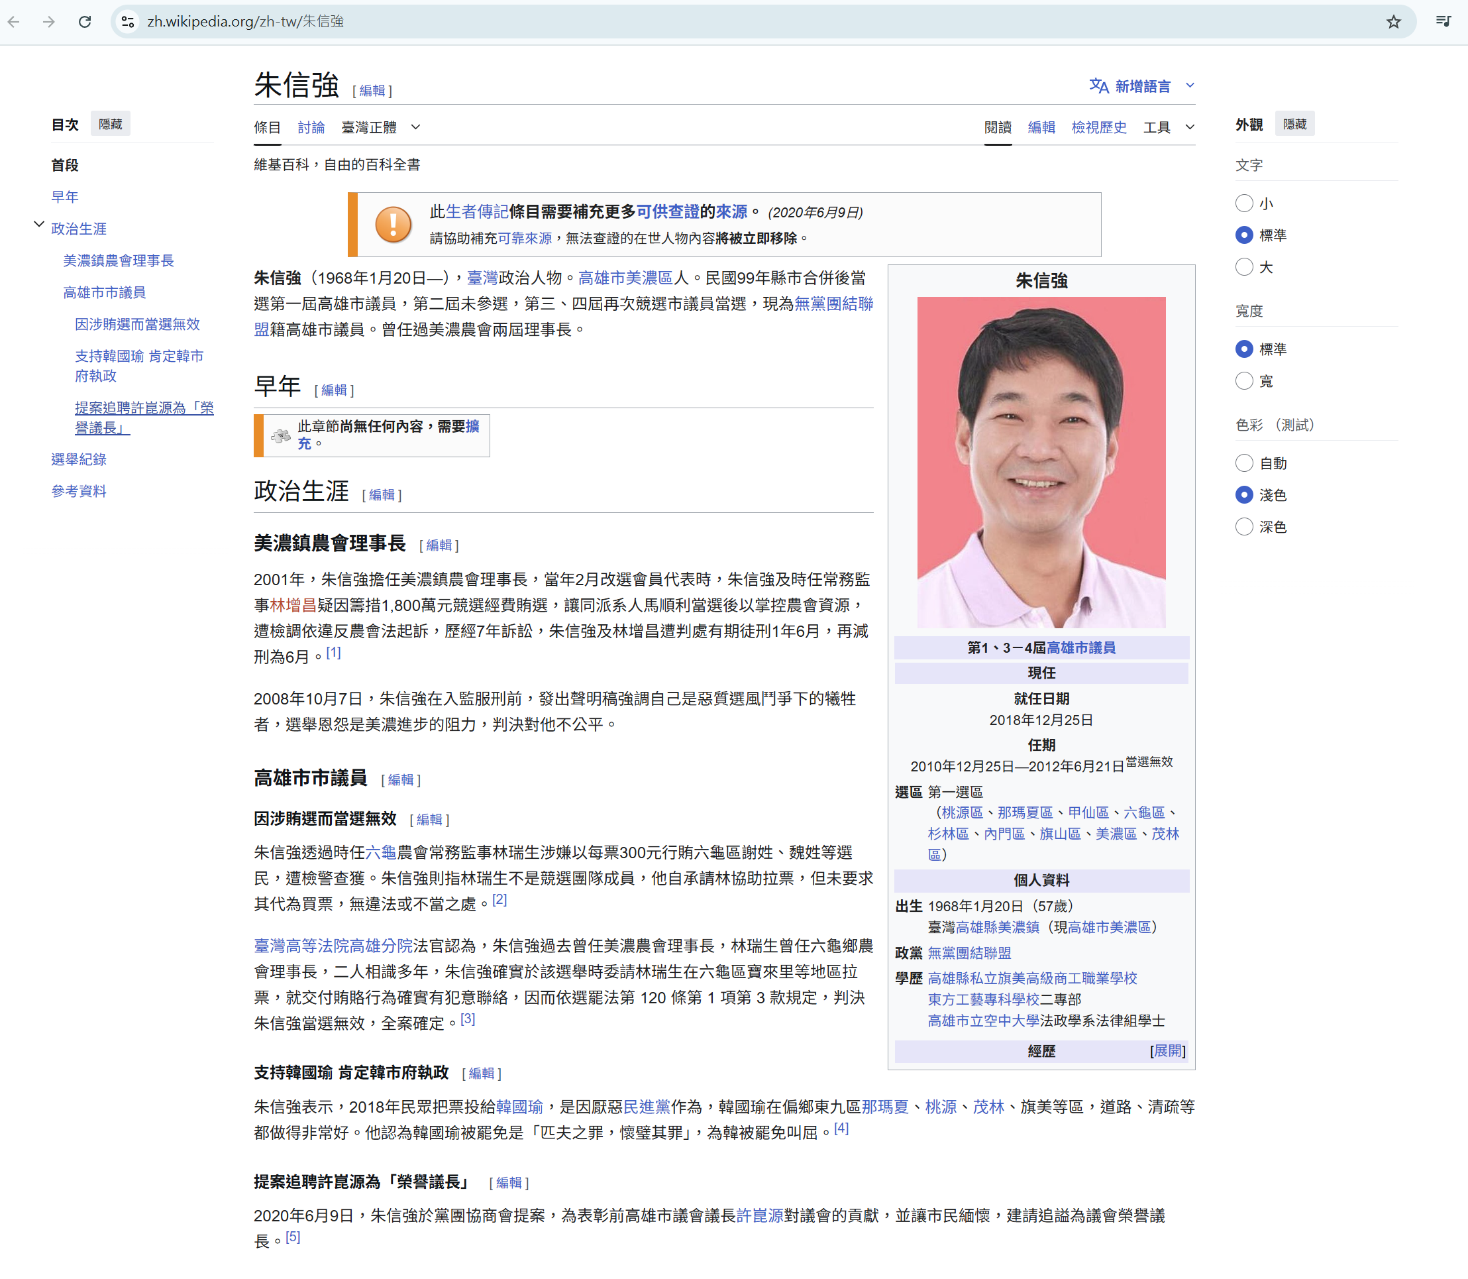Select the 寬 width radio button

(1244, 381)
